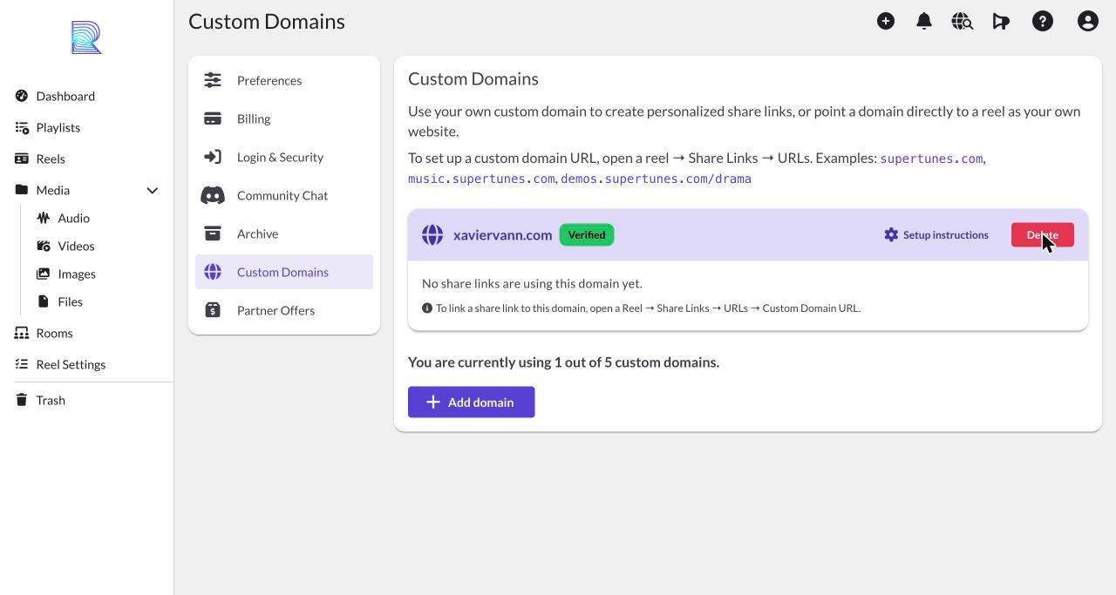This screenshot has height=595, width=1116.
Task: Select the Custom Domains tab
Action: tap(284, 272)
